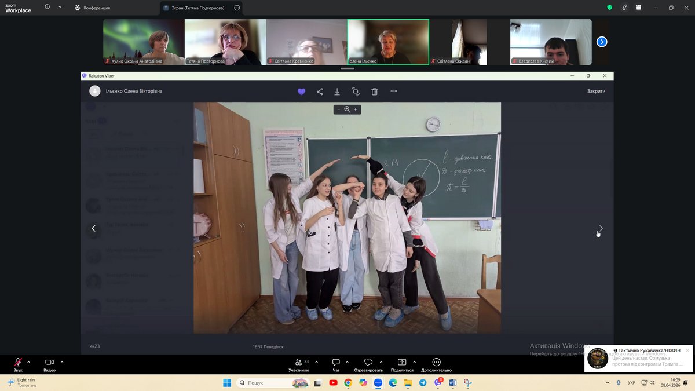Viewport: 695px width, 391px height.
Task: Show the next photo with right arrow
Action: coord(601,228)
